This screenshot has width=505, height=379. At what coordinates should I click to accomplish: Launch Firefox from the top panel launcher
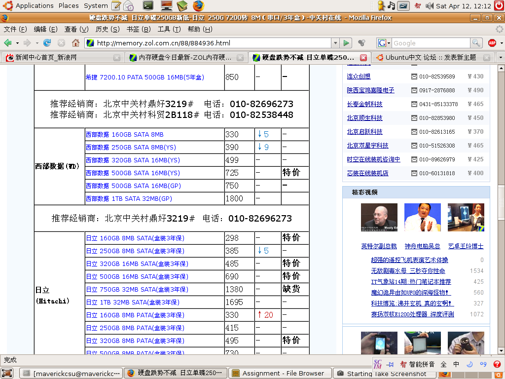pyautogui.click(x=198, y=5)
